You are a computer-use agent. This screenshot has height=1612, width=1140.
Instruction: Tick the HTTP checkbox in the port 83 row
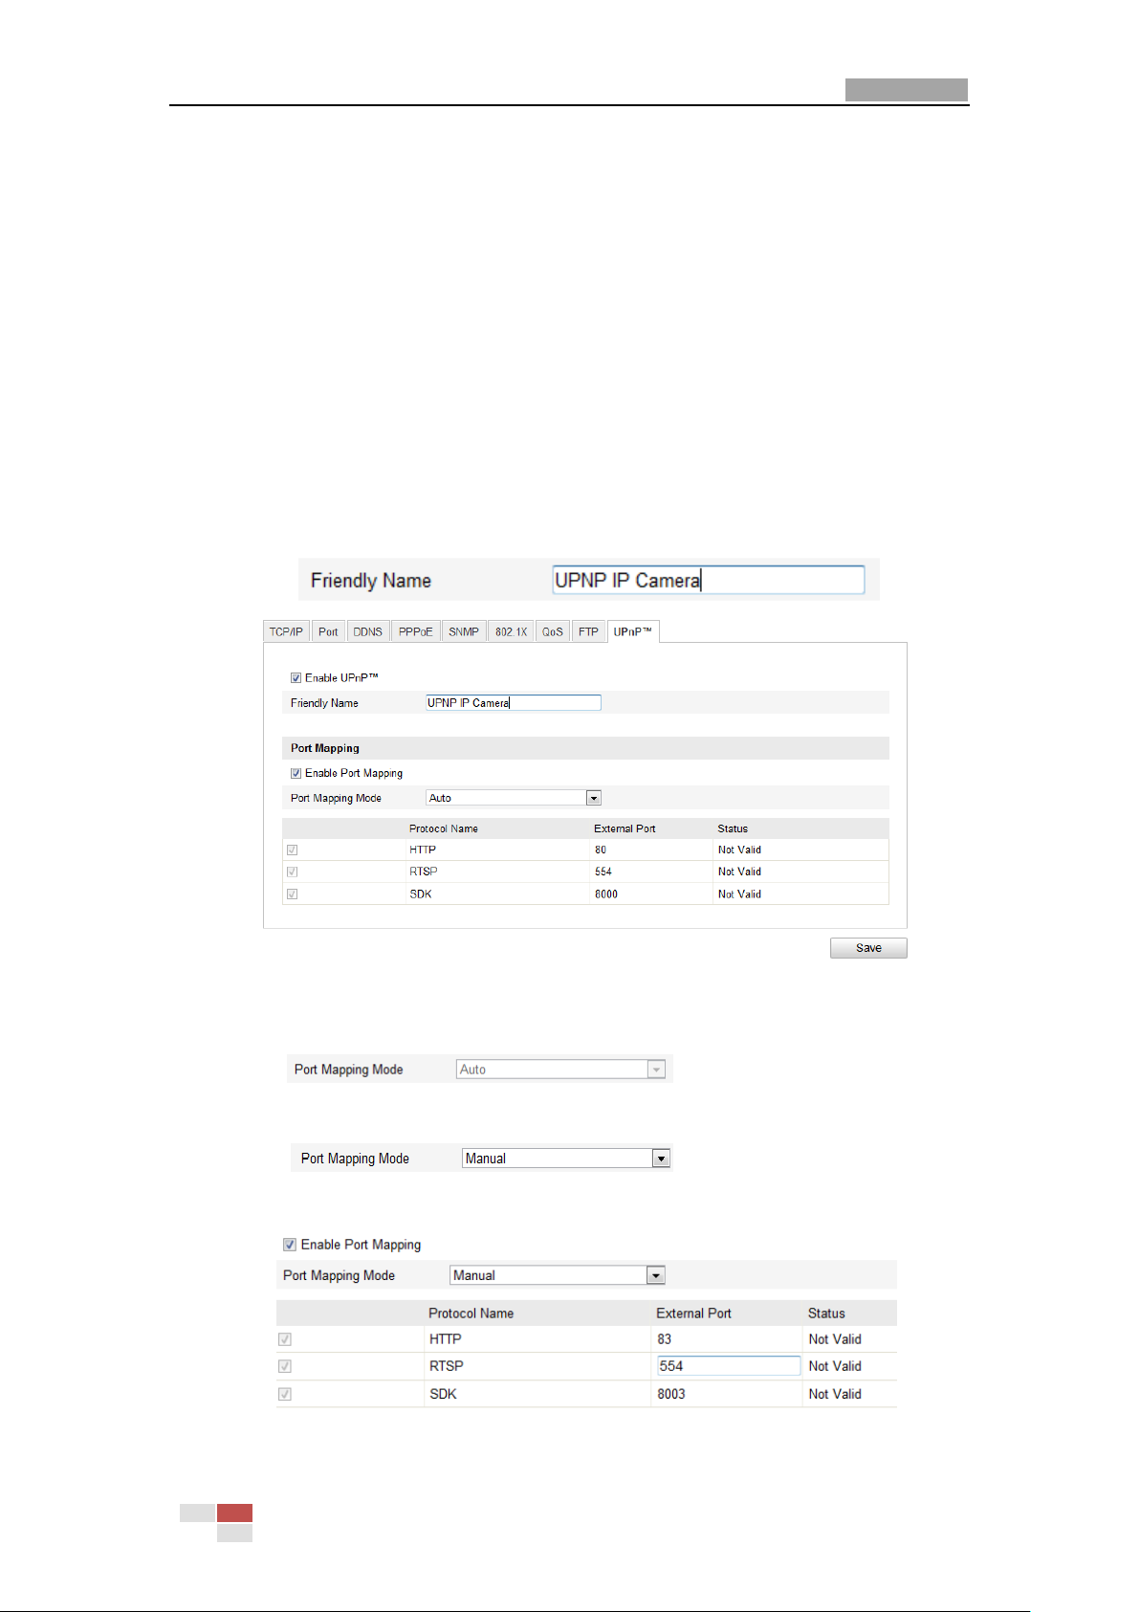pyautogui.click(x=285, y=1339)
